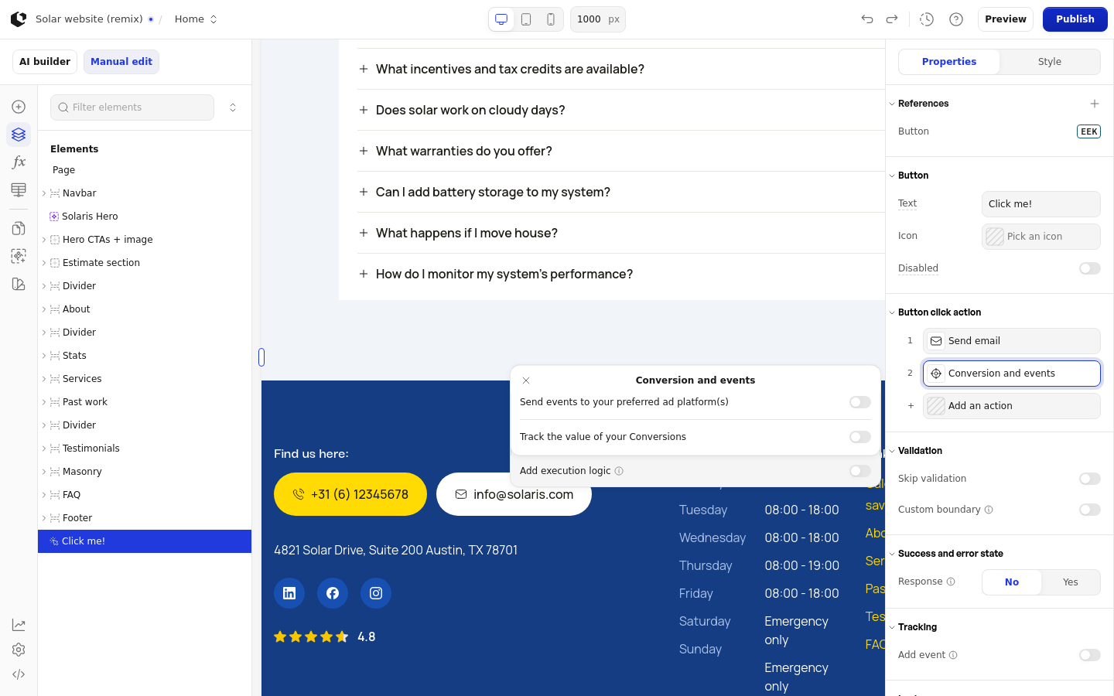Viewport: 1114px width, 696px height.
Task: Open the help question mark icon
Action: 956,19
